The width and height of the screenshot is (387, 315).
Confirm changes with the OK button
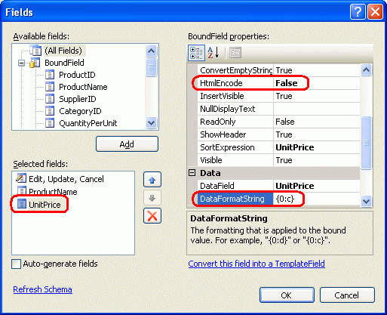point(287,295)
